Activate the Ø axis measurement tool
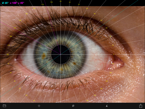 (73, 106)
